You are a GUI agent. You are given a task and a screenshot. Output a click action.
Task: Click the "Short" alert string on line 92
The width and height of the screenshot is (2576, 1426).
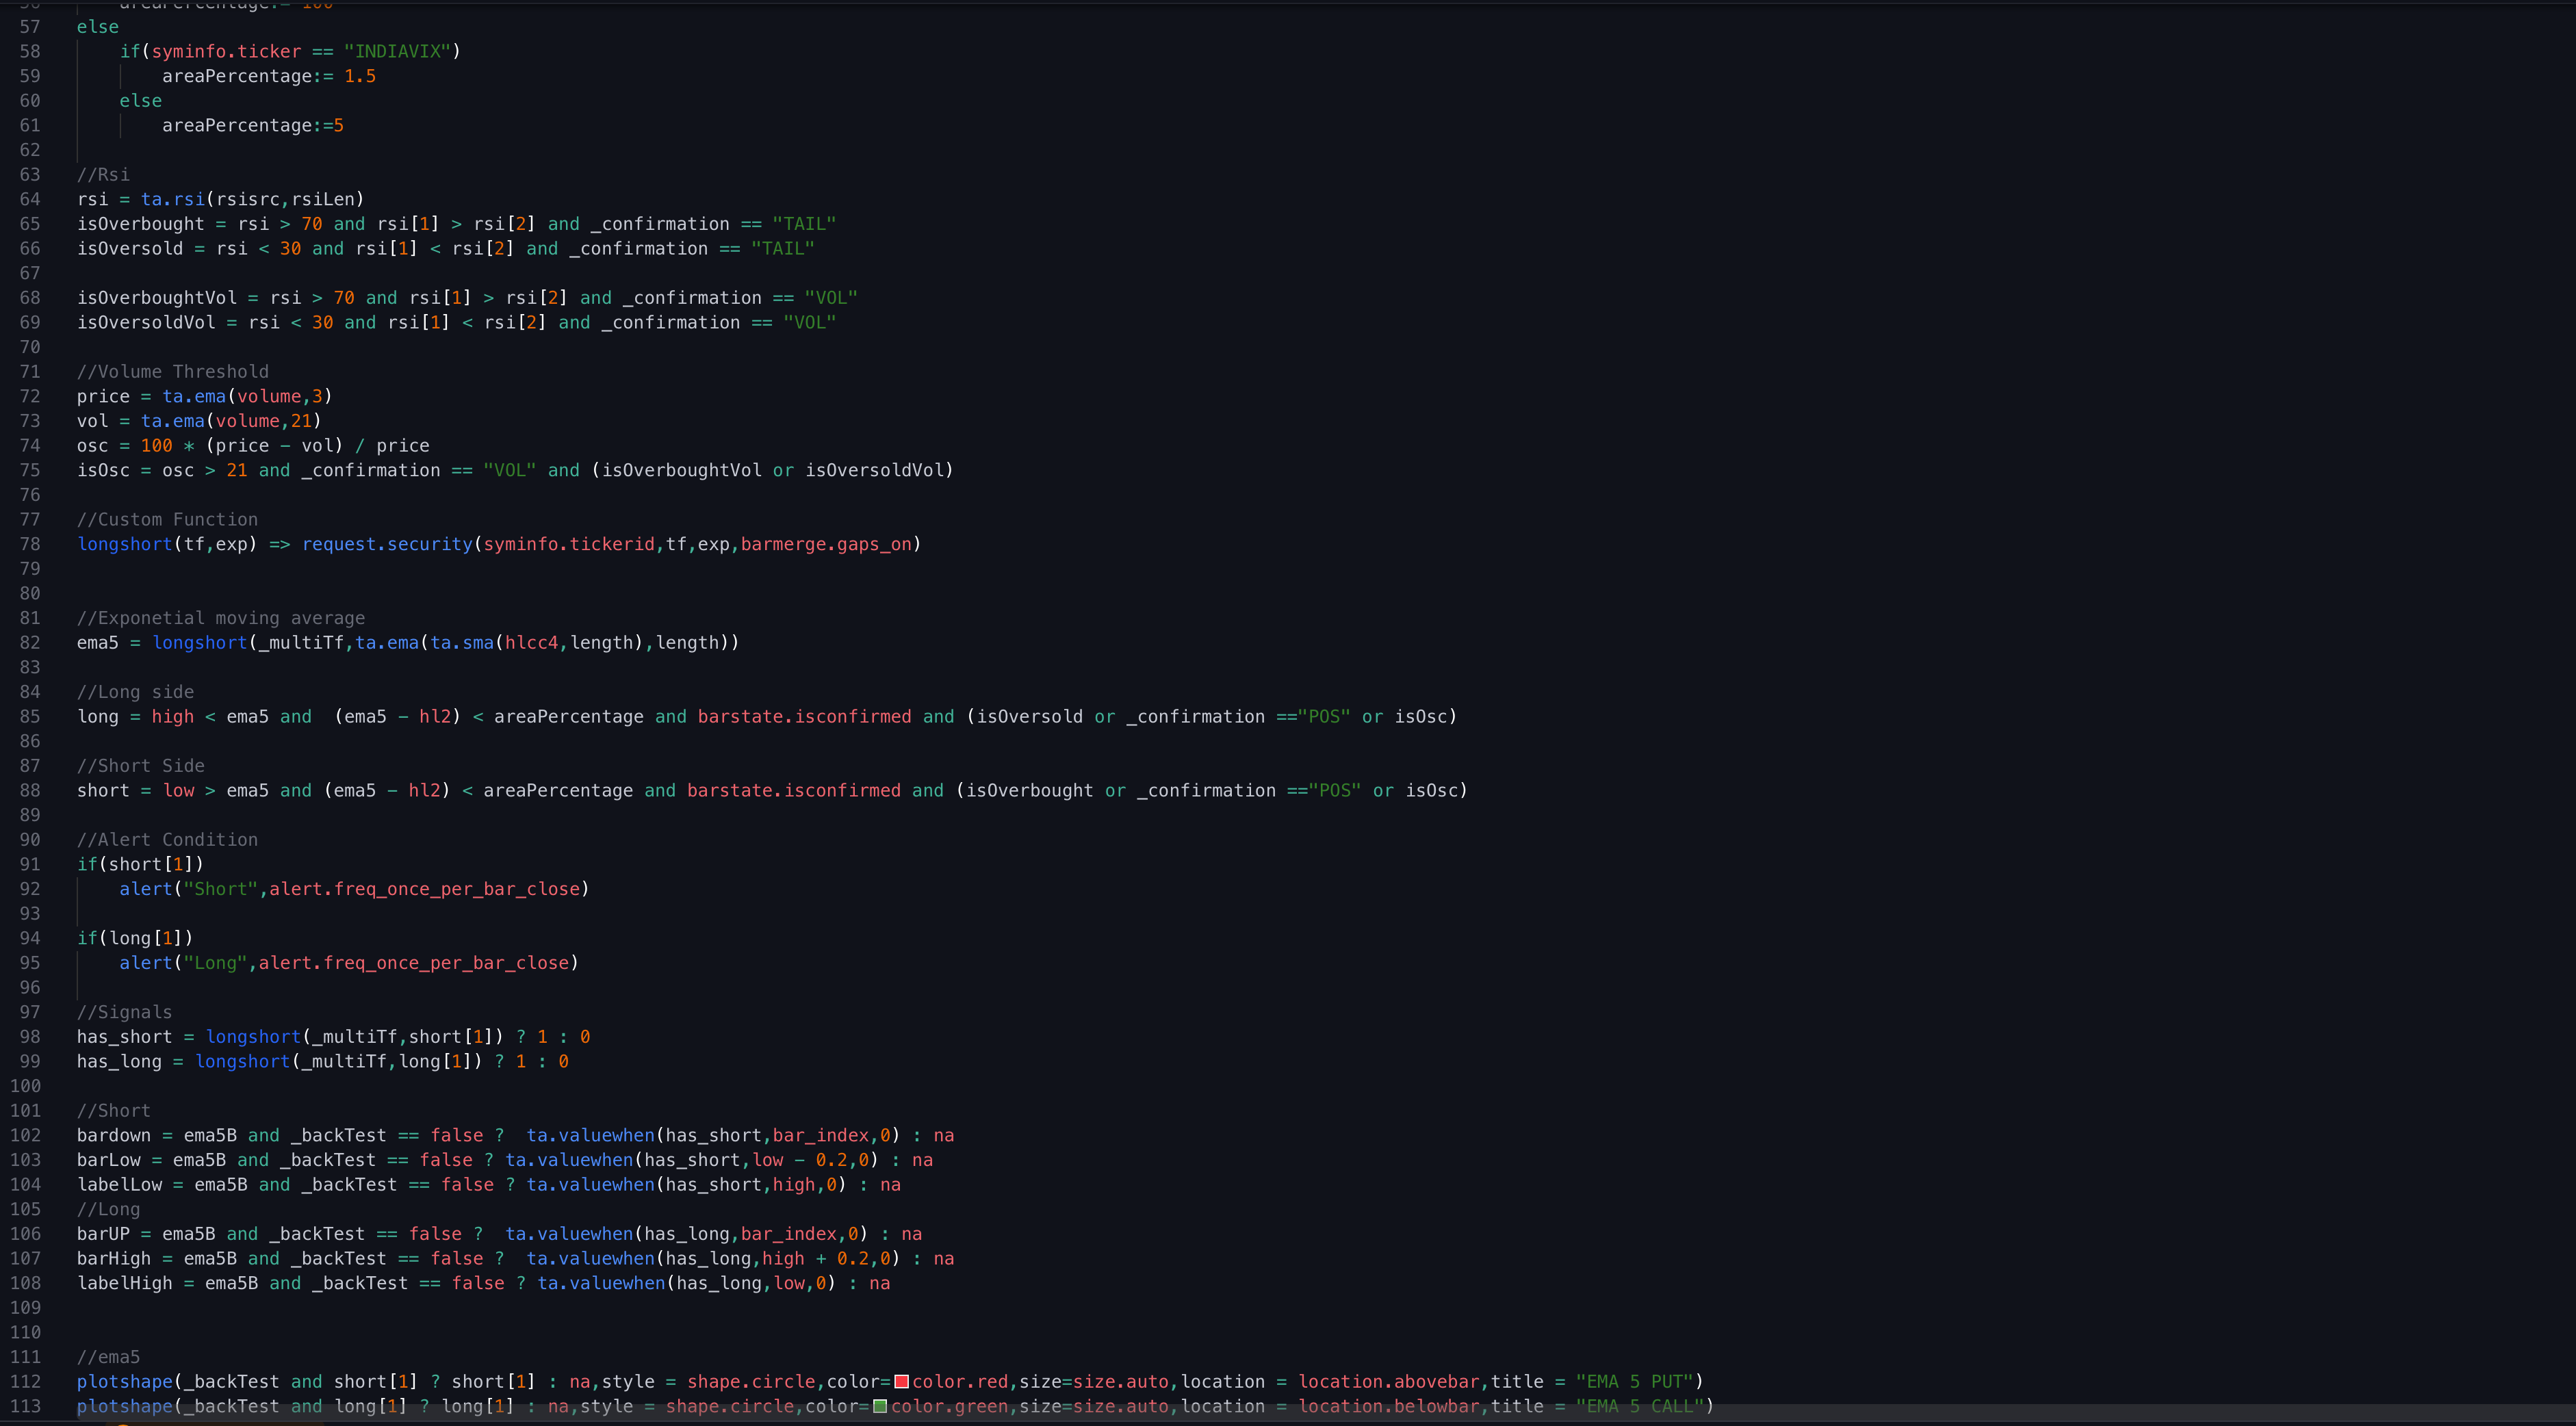click(221, 889)
